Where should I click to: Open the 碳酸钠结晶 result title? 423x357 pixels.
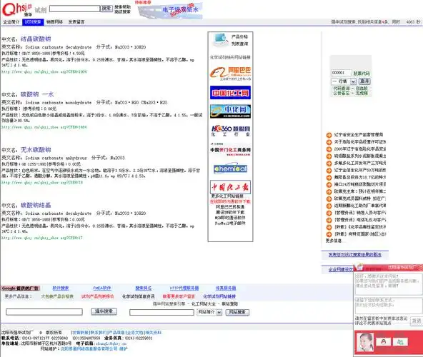coord(36,205)
